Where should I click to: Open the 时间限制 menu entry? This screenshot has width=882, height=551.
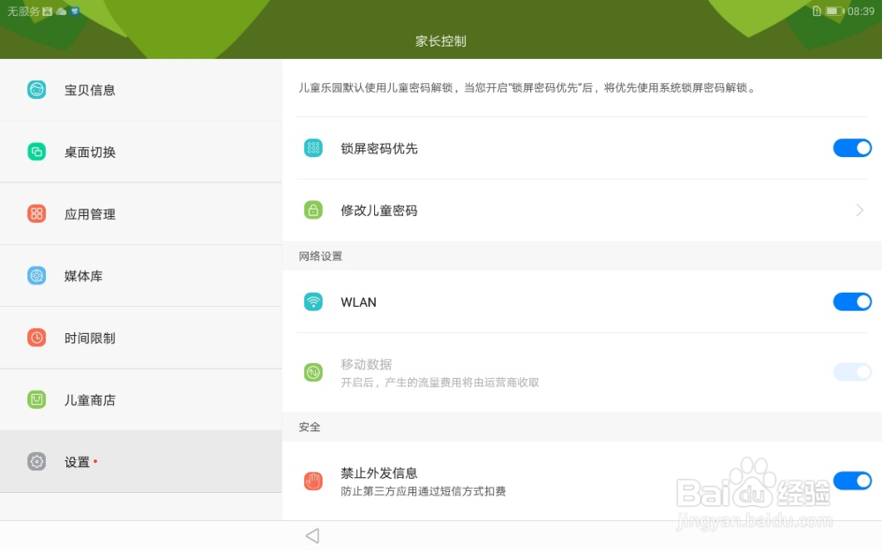[90, 339]
